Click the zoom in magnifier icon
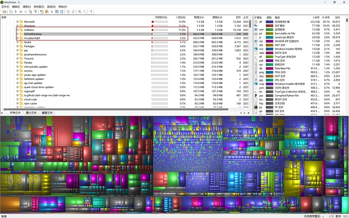 (80, 12)
